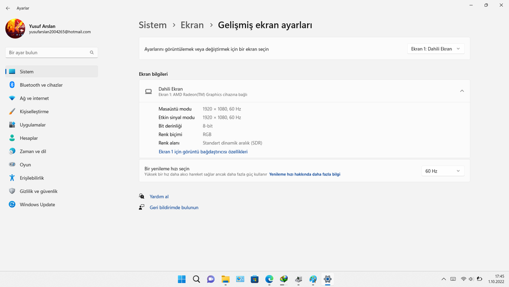The width and height of the screenshot is (509, 287).
Task: Open Microsoft Edge from the taskbar
Action: click(x=269, y=279)
